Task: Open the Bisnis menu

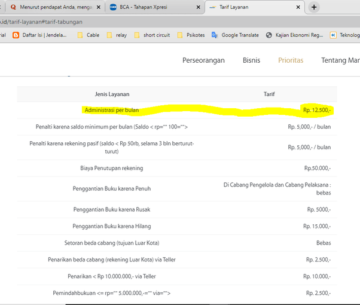Action: [251, 60]
